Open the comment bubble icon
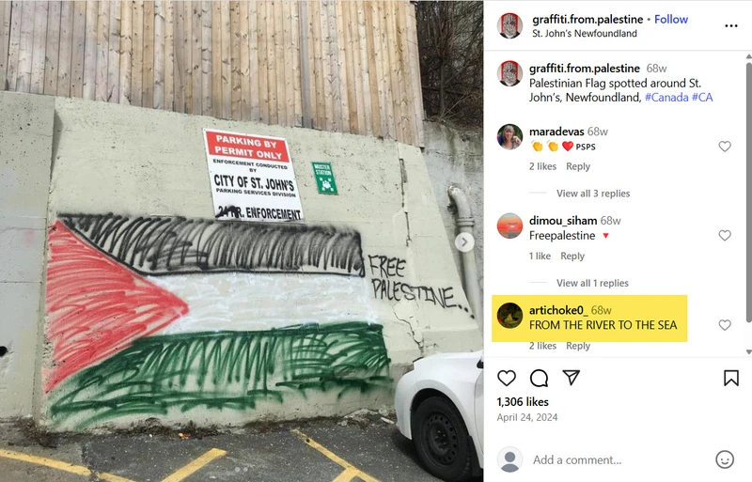752x482 pixels. (x=539, y=378)
